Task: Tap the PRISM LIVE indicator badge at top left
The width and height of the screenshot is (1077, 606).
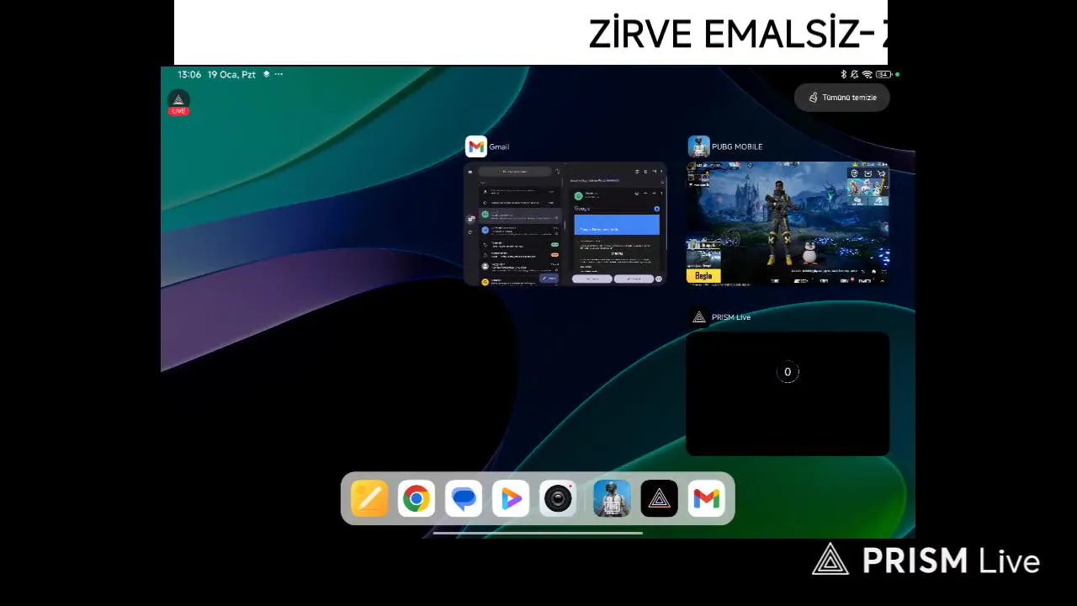Action: (178, 103)
